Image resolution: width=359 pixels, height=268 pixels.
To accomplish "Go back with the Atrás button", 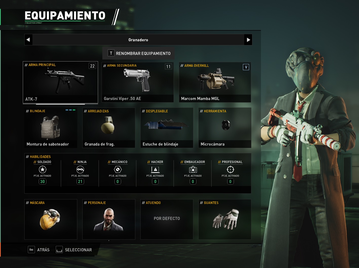I will pyautogui.click(x=39, y=250).
